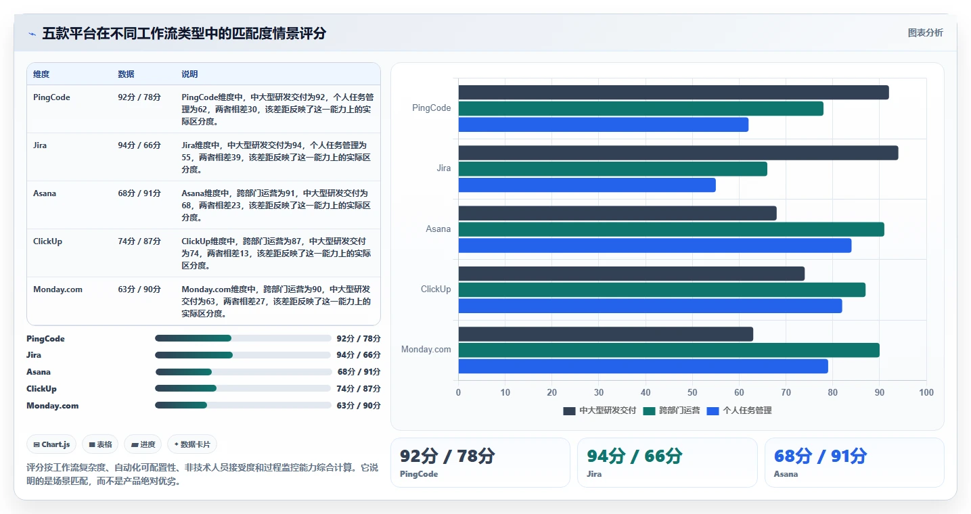Click the PingCode y-axis label in chart
Screen dimensions: 971x514
pyautogui.click(x=431, y=108)
